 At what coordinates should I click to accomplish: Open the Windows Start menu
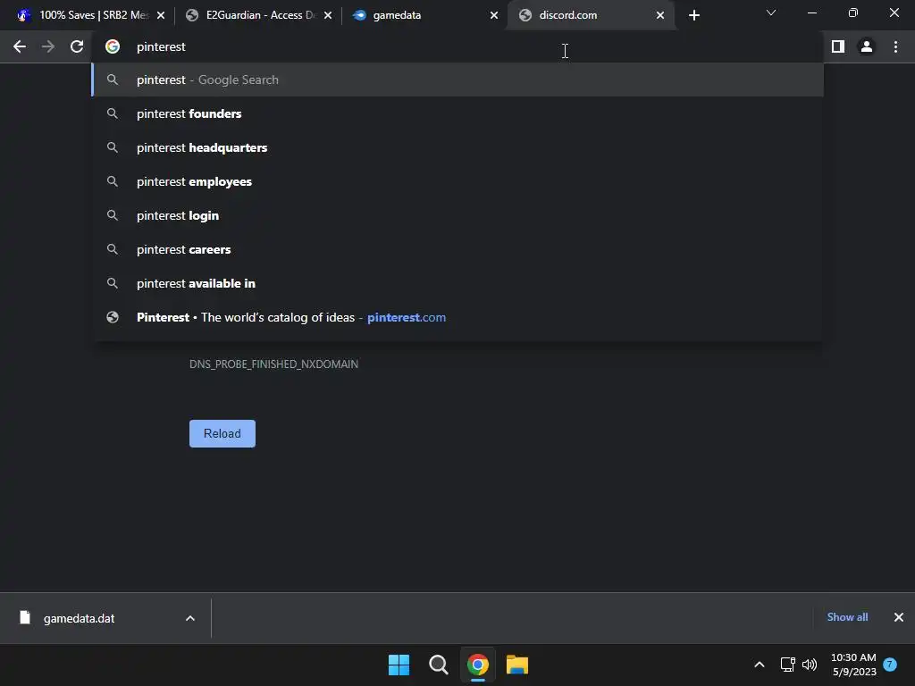(x=399, y=665)
